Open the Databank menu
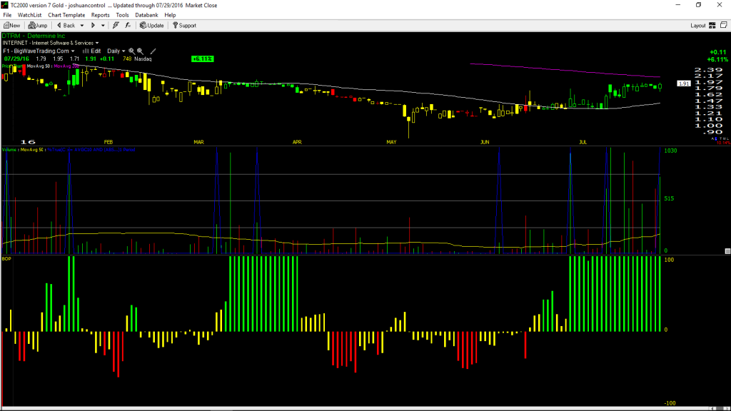Image resolution: width=731 pixels, height=411 pixels. coord(146,16)
